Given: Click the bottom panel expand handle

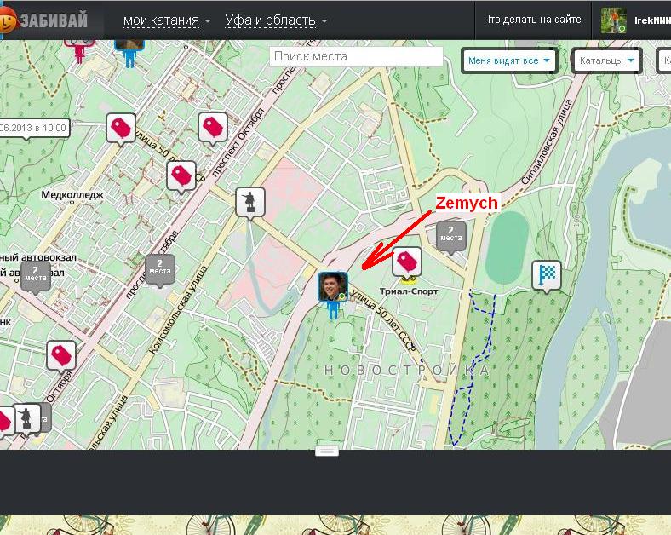Looking at the screenshot, I should [x=327, y=452].
